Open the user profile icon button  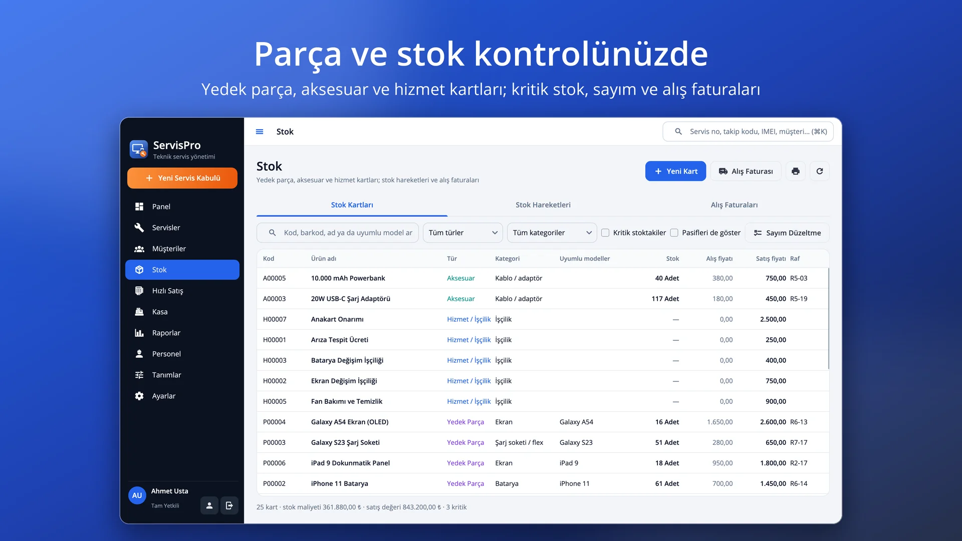pyautogui.click(x=209, y=505)
